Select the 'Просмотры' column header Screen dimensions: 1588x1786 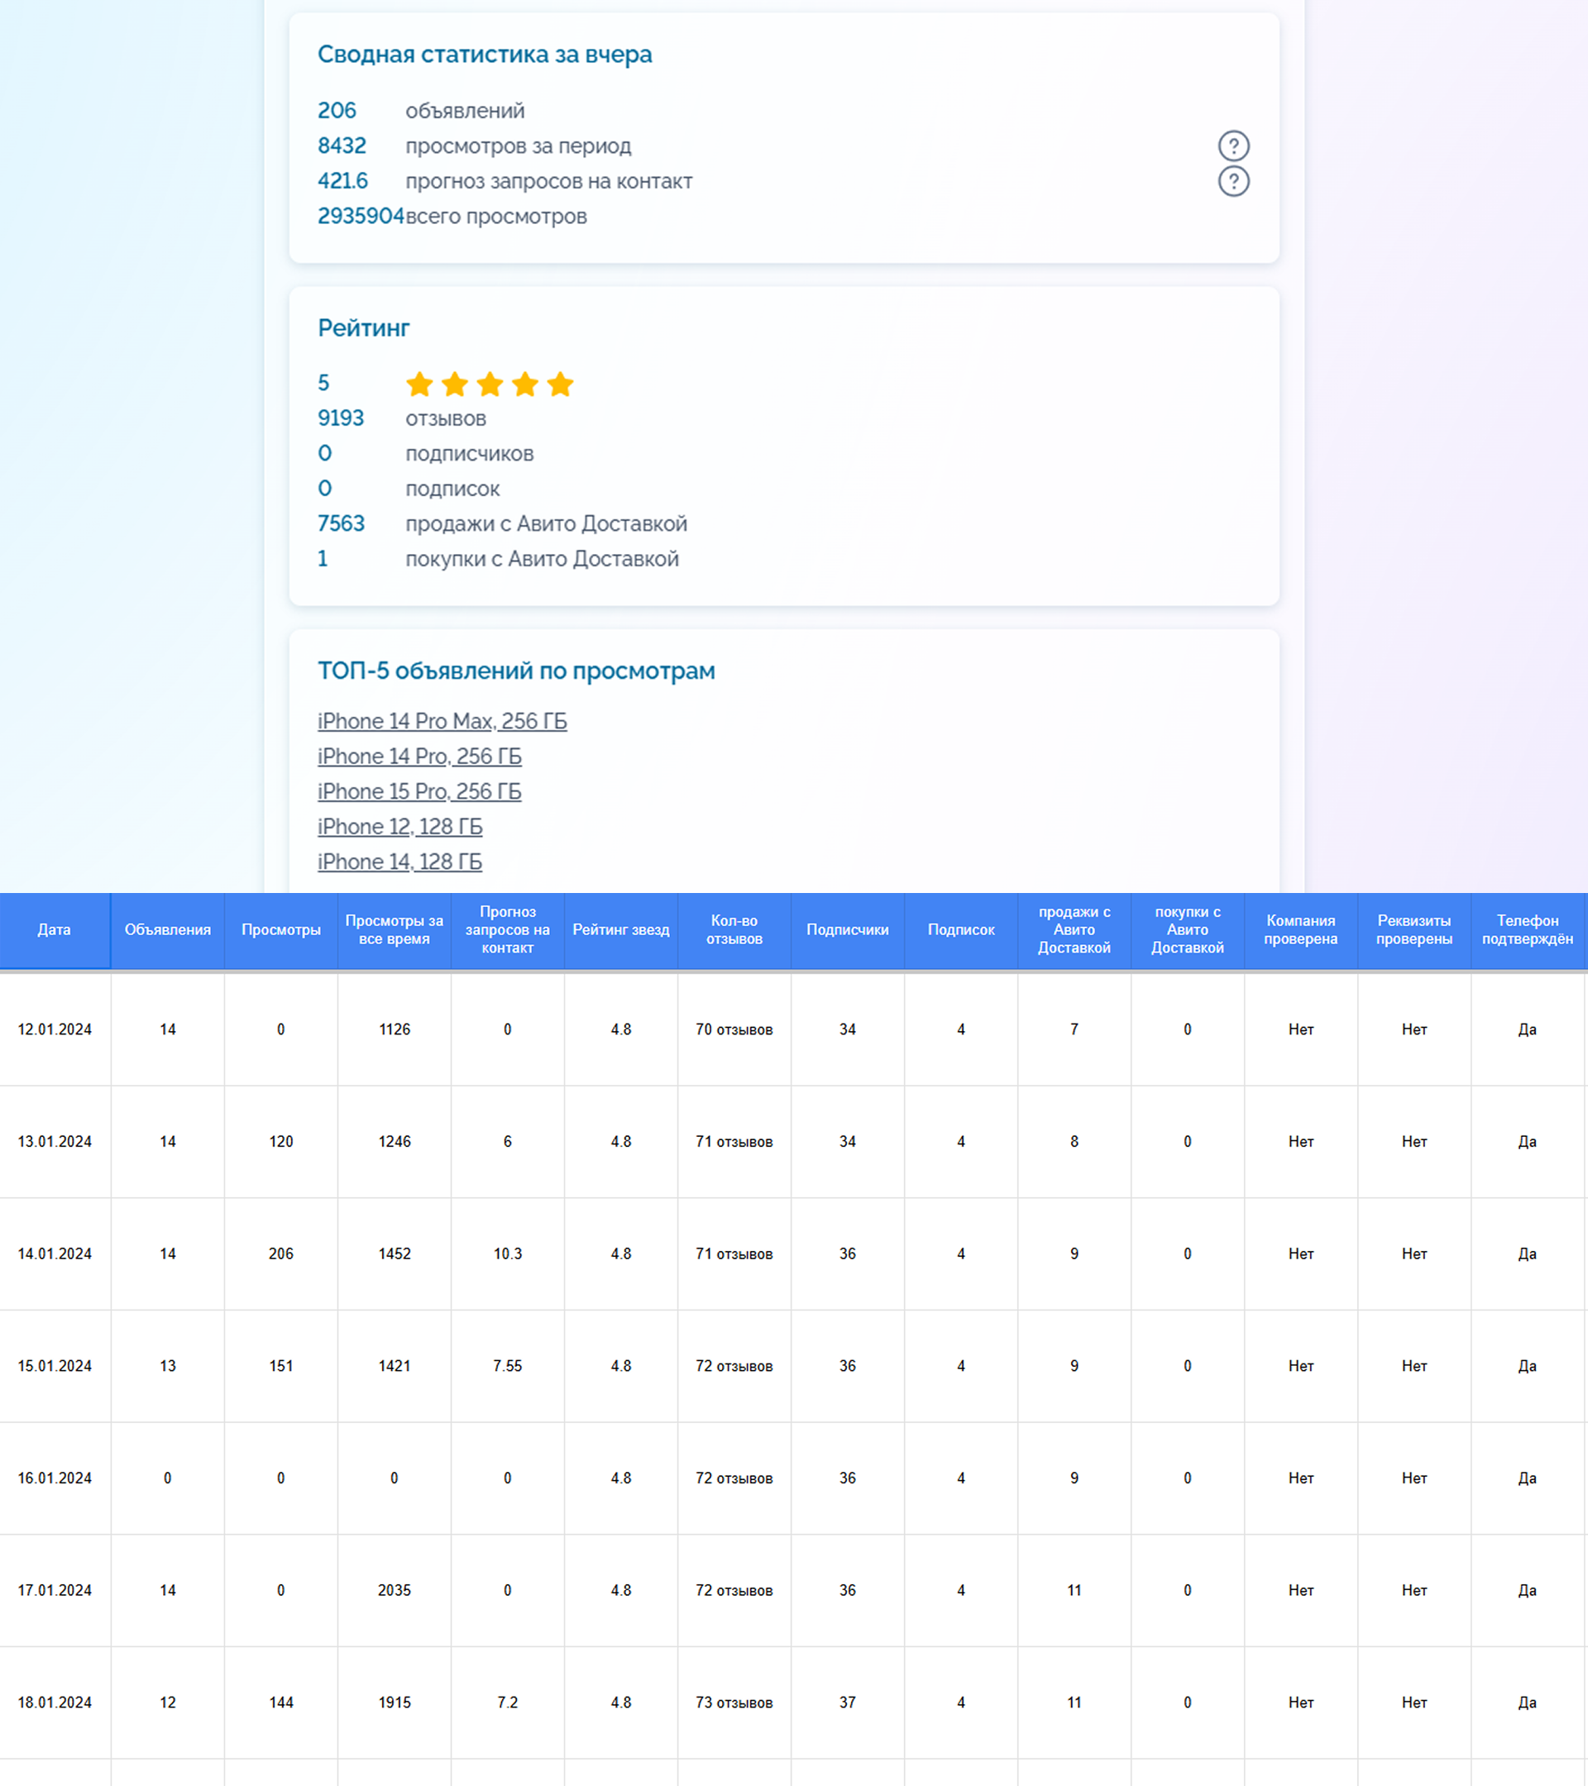pyautogui.click(x=281, y=929)
